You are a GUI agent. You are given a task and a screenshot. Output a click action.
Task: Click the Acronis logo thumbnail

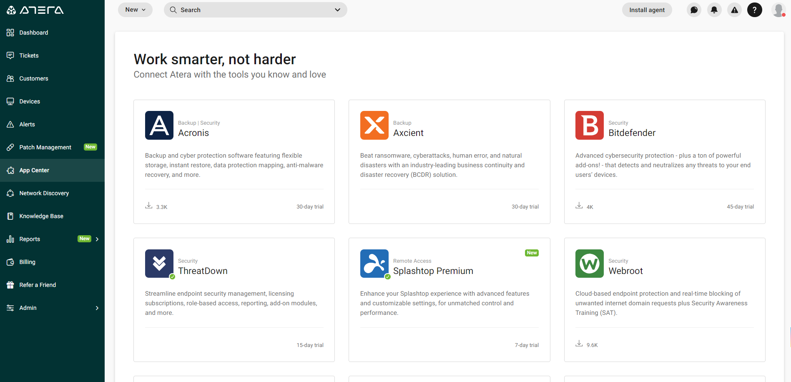pos(159,125)
